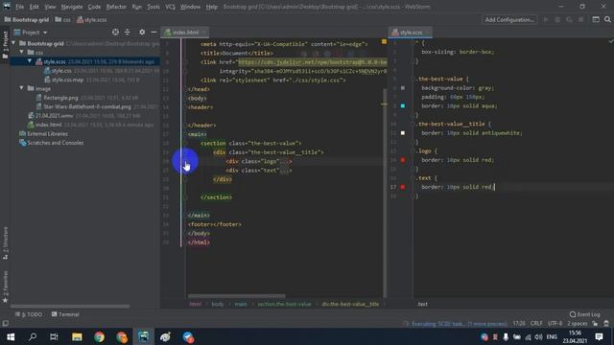The width and height of the screenshot is (614, 345).
Task: Open the TODO tool window
Action: [29, 314]
